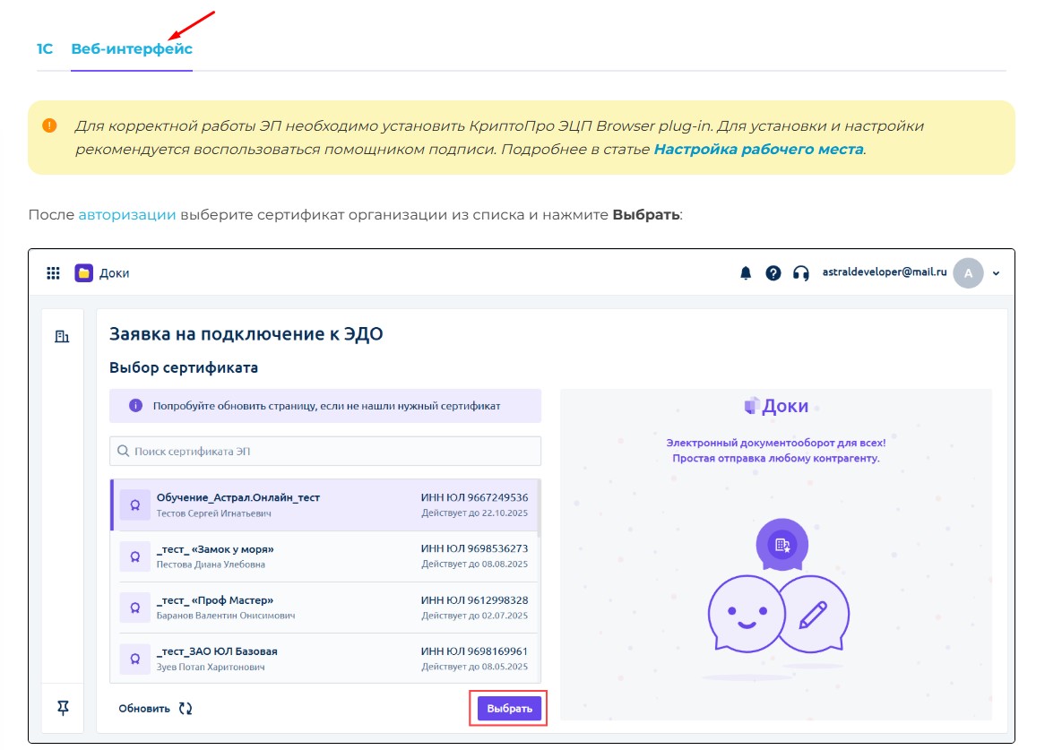Screen dimensions: 1062x750
Task: Open the help question mark icon
Action: pos(773,272)
